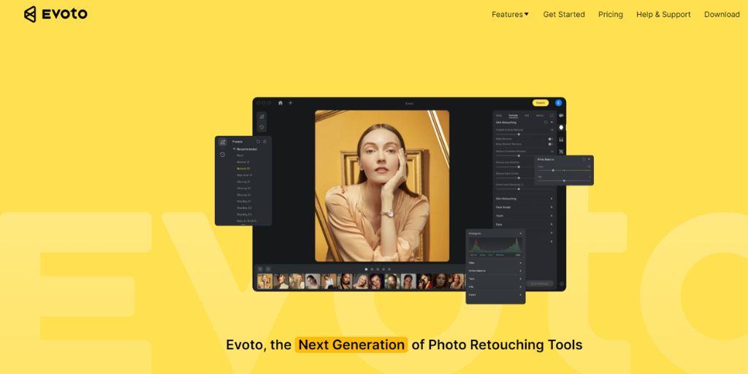This screenshot has width=748, height=374.
Task: Select the yellow-highlighted preset in the Recommended list
Action: point(243,169)
